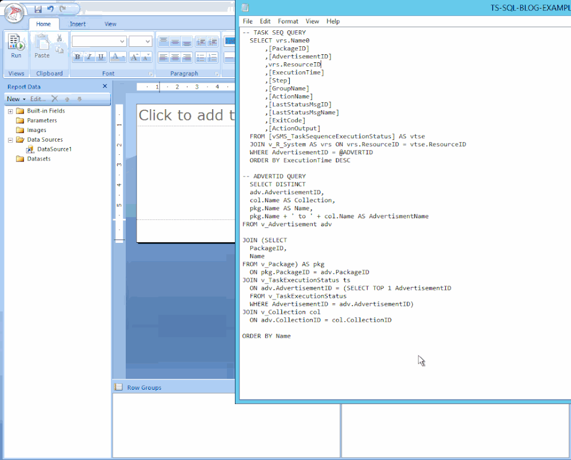This screenshot has height=460, width=571.
Task: Collapse the Data Sources node
Action: click(x=10, y=140)
